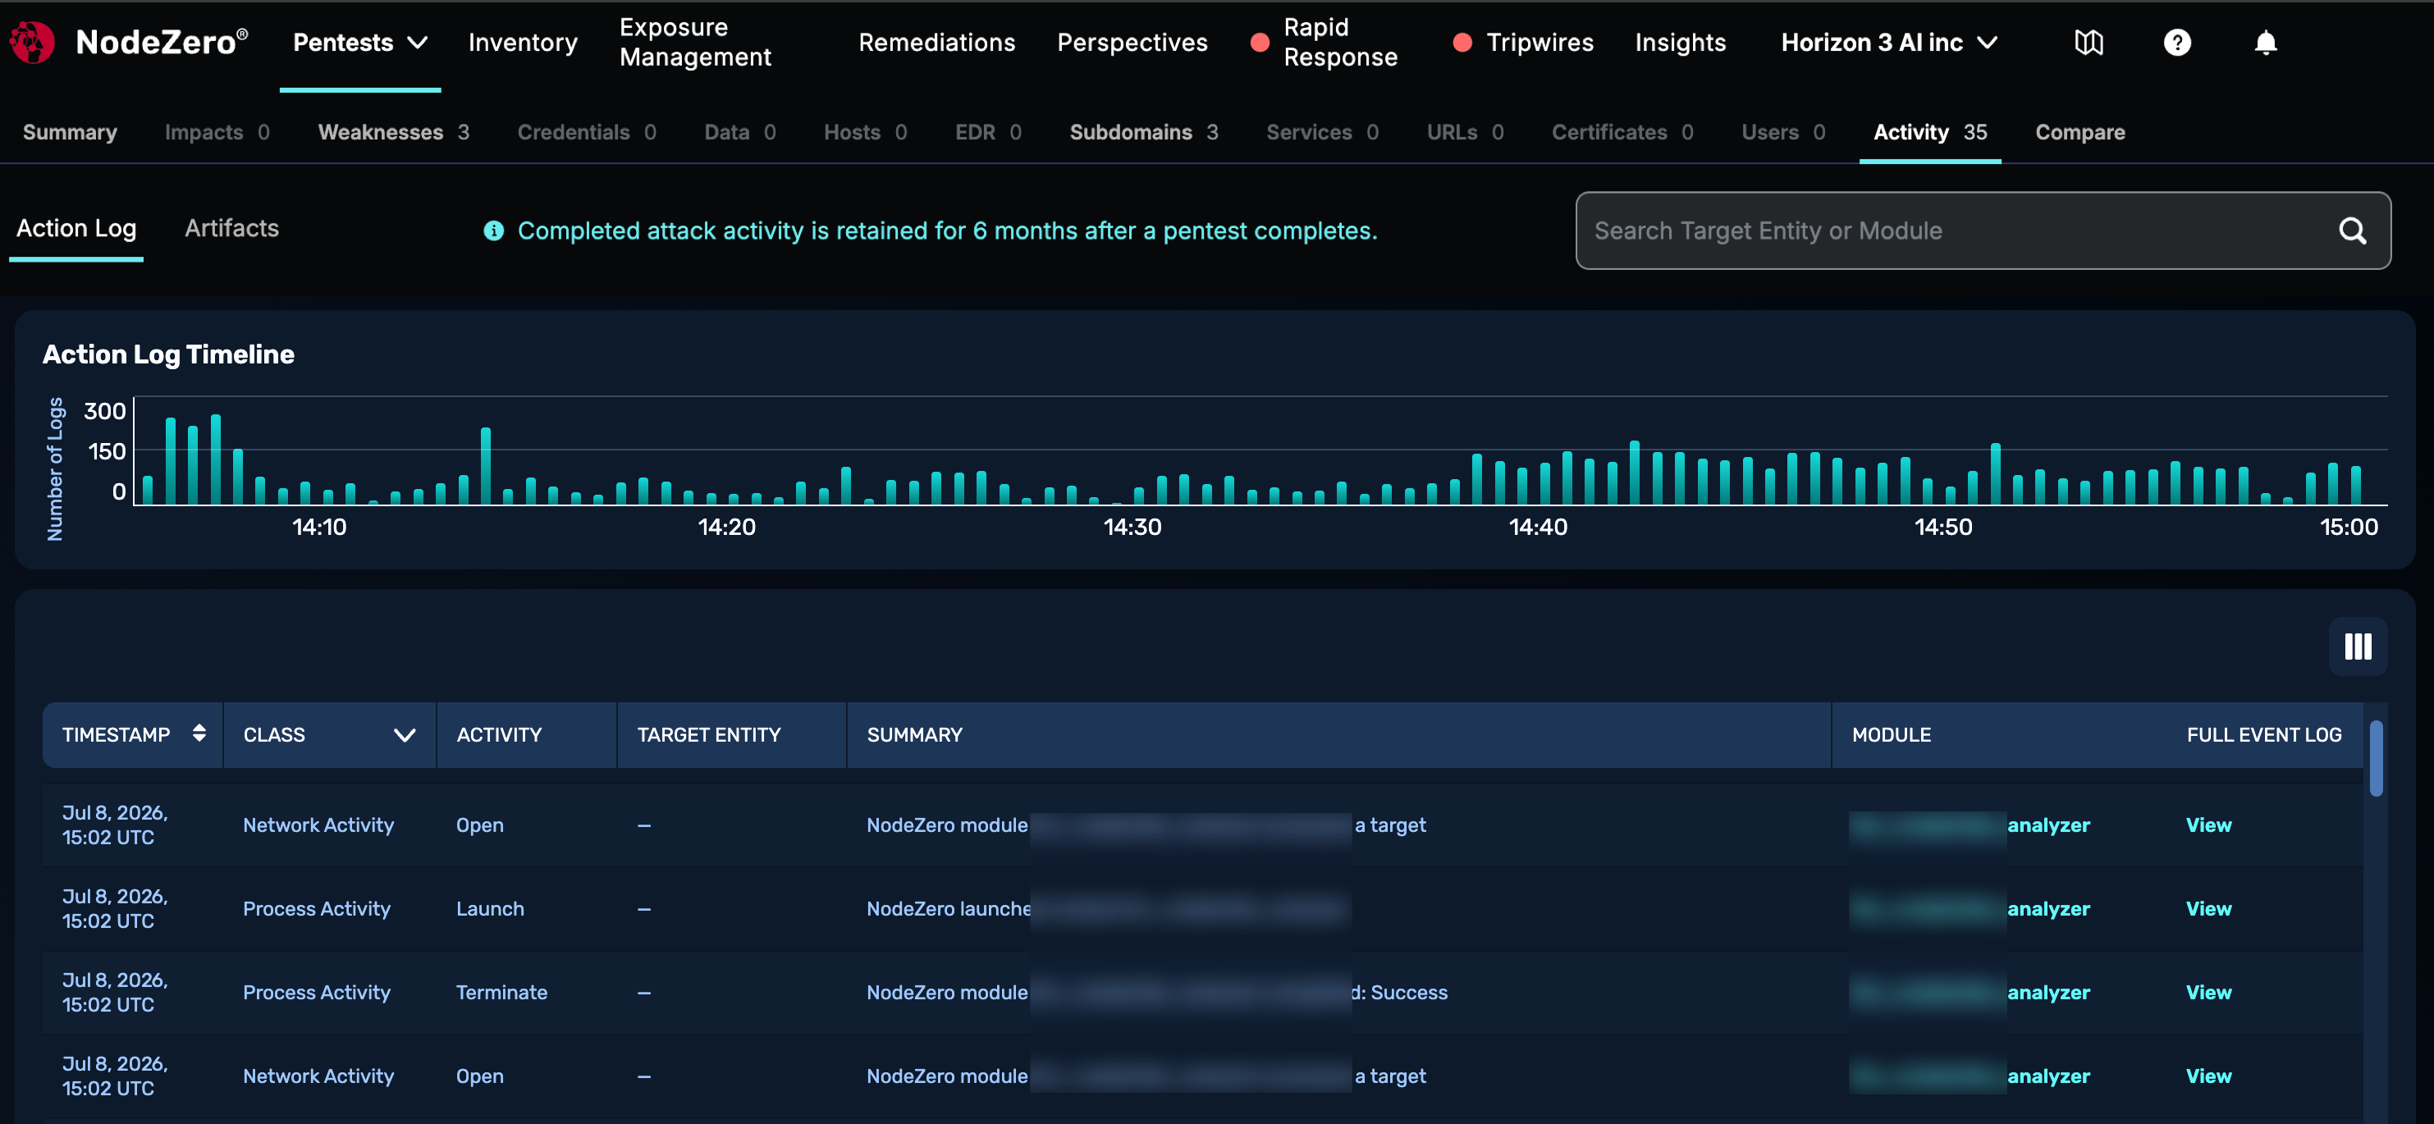This screenshot has width=2434, height=1124.
Task: Open analyzer module link in Launch row
Action: (2047, 909)
